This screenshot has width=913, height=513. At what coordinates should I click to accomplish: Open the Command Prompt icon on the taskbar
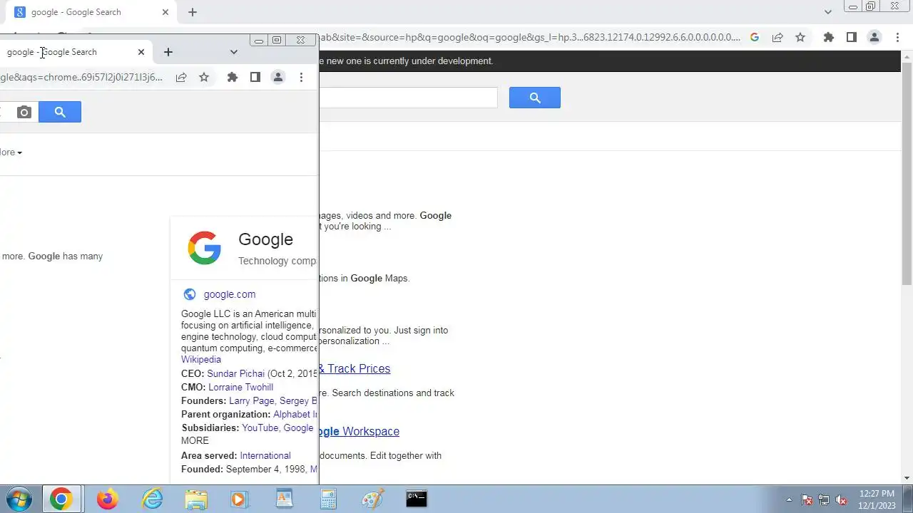(x=417, y=499)
